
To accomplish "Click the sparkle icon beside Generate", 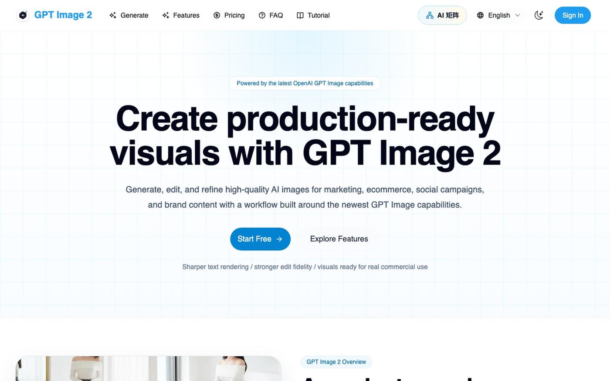I will coord(113,15).
